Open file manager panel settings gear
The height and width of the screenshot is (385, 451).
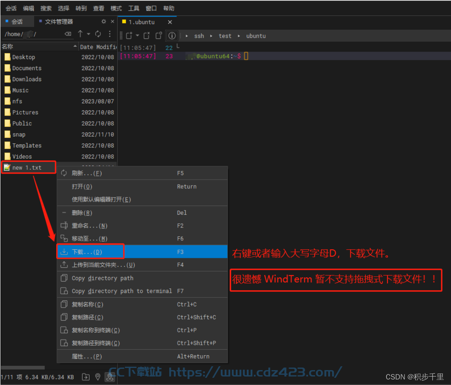(104, 22)
